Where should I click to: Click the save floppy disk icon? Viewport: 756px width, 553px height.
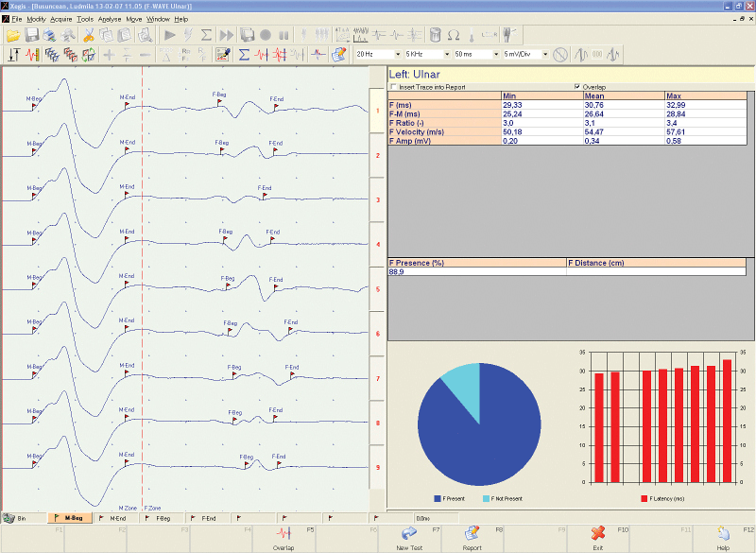31,35
